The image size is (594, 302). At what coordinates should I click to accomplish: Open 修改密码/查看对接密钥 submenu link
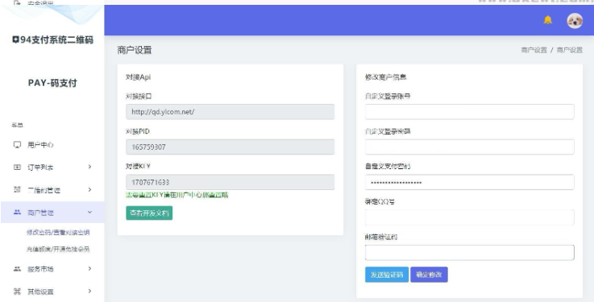[x=58, y=233]
